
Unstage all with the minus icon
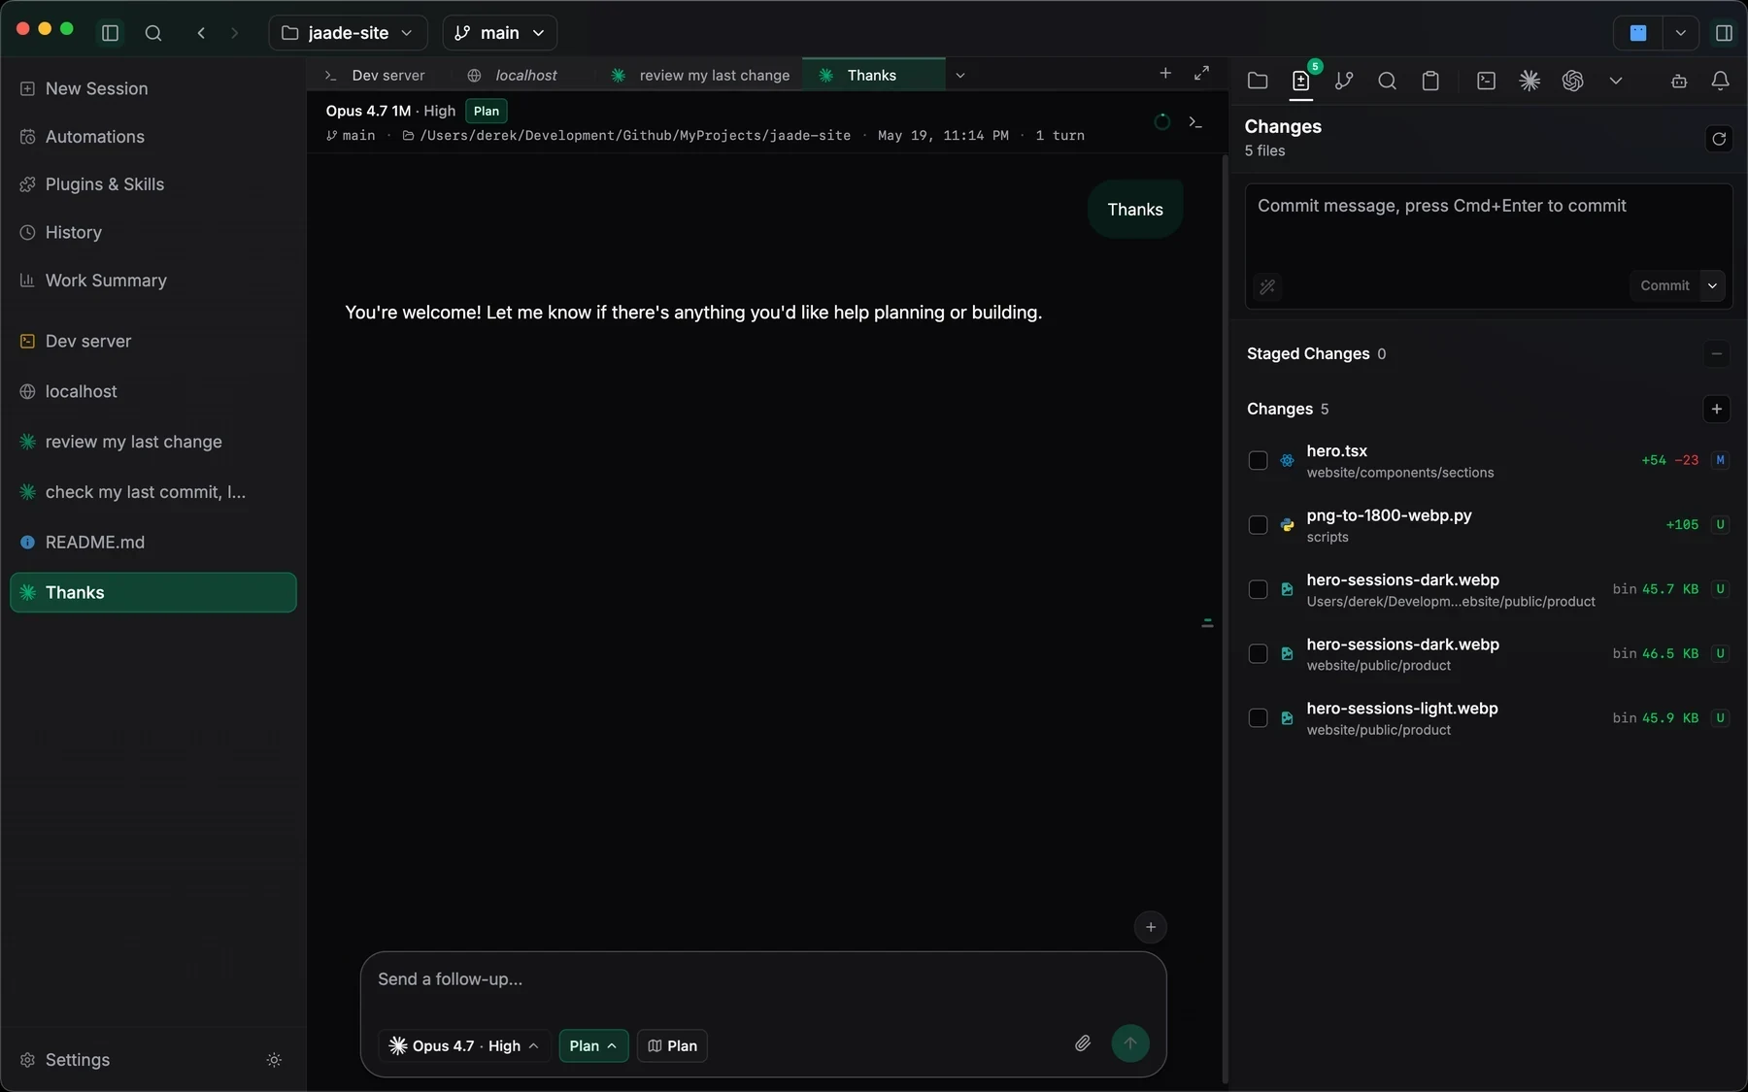(x=1716, y=353)
